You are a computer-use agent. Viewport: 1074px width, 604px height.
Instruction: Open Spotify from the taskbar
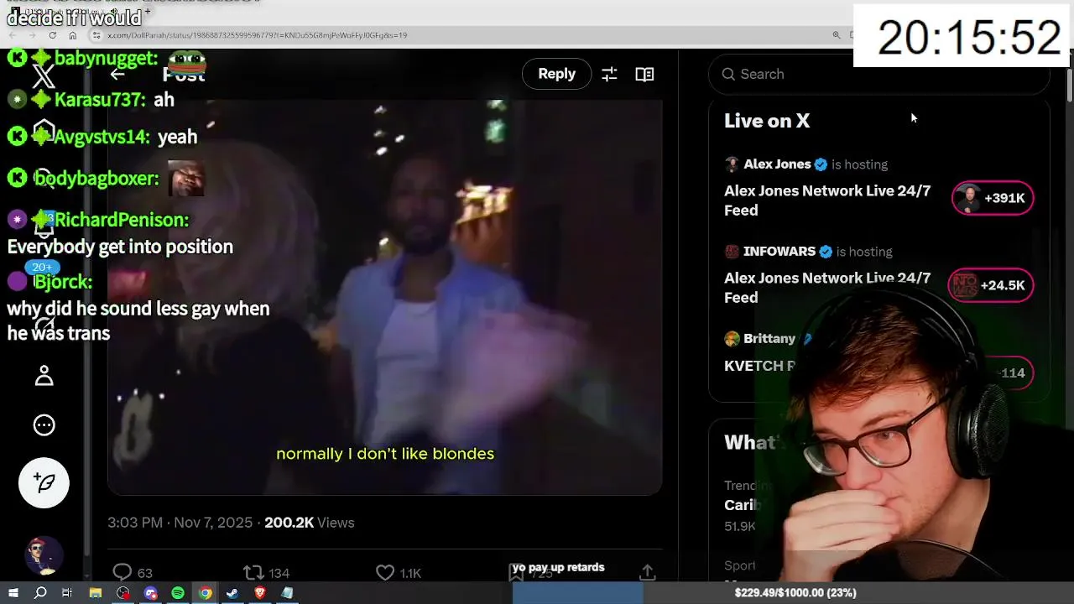tap(178, 593)
